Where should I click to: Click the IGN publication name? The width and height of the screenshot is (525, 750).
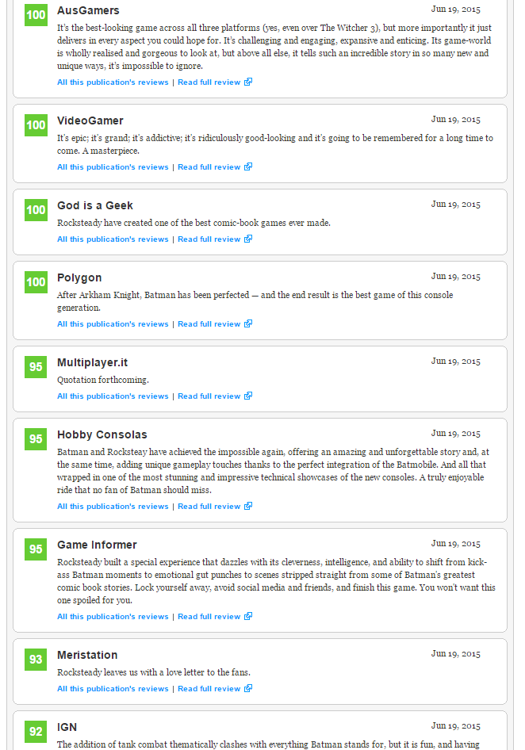click(67, 727)
